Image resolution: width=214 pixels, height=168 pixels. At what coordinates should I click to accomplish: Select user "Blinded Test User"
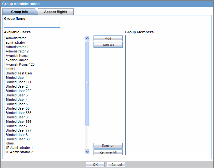19,73
